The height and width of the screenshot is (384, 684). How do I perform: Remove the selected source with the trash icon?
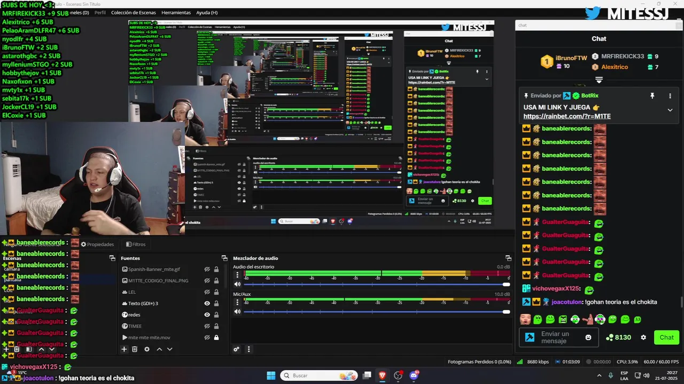(135, 349)
